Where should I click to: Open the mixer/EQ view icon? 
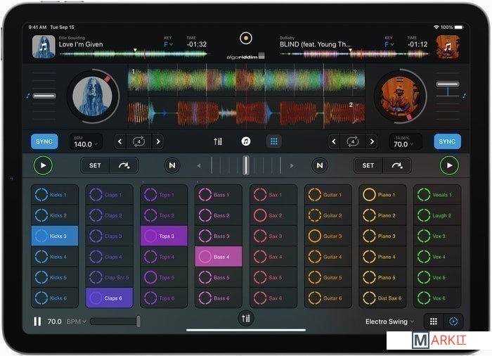coord(218,141)
